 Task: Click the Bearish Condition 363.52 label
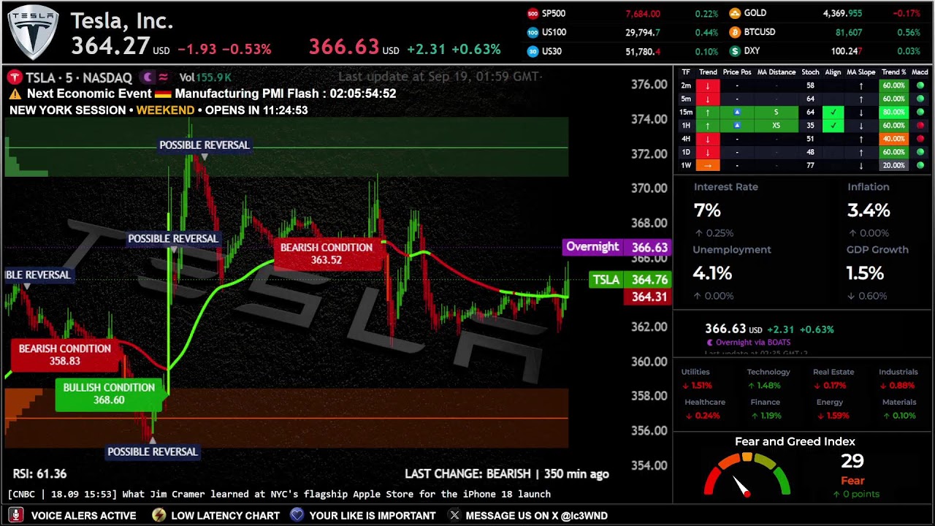pyautogui.click(x=327, y=254)
